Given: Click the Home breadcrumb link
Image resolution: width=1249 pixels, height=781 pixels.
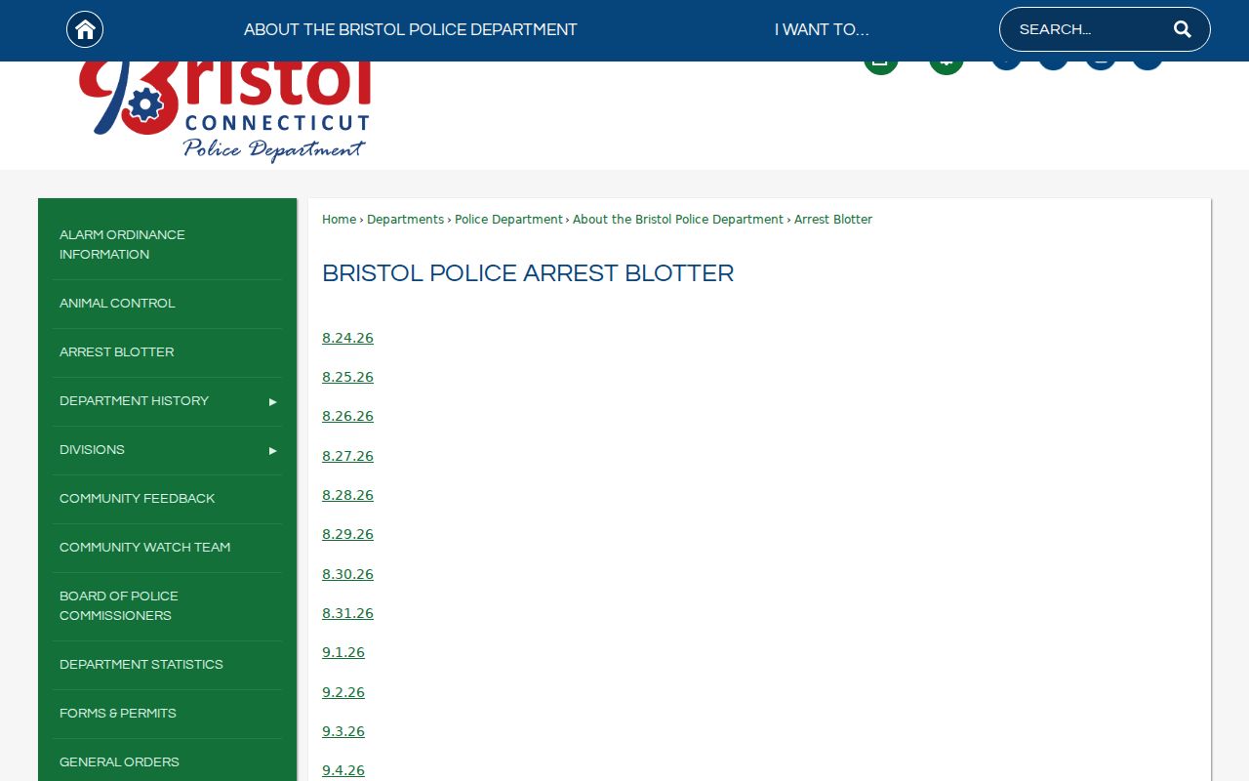Looking at the screenshot, I should point(340,220).
